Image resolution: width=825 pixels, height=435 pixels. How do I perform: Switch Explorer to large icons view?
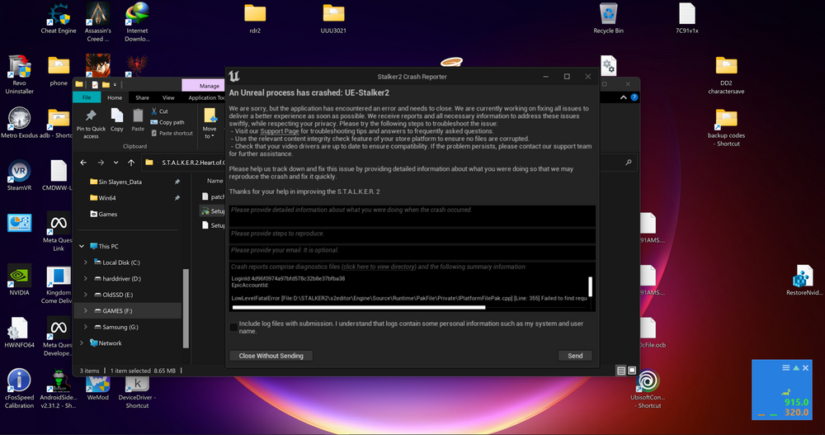(x=632, y=371)
